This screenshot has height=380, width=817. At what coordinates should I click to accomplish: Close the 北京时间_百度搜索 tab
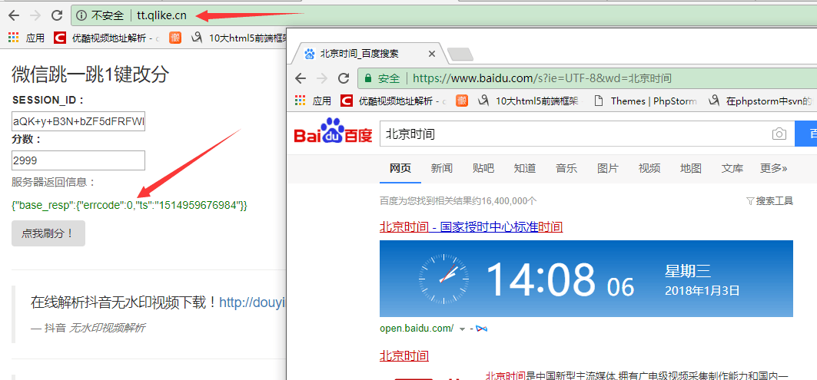click(x=431, y=54)
